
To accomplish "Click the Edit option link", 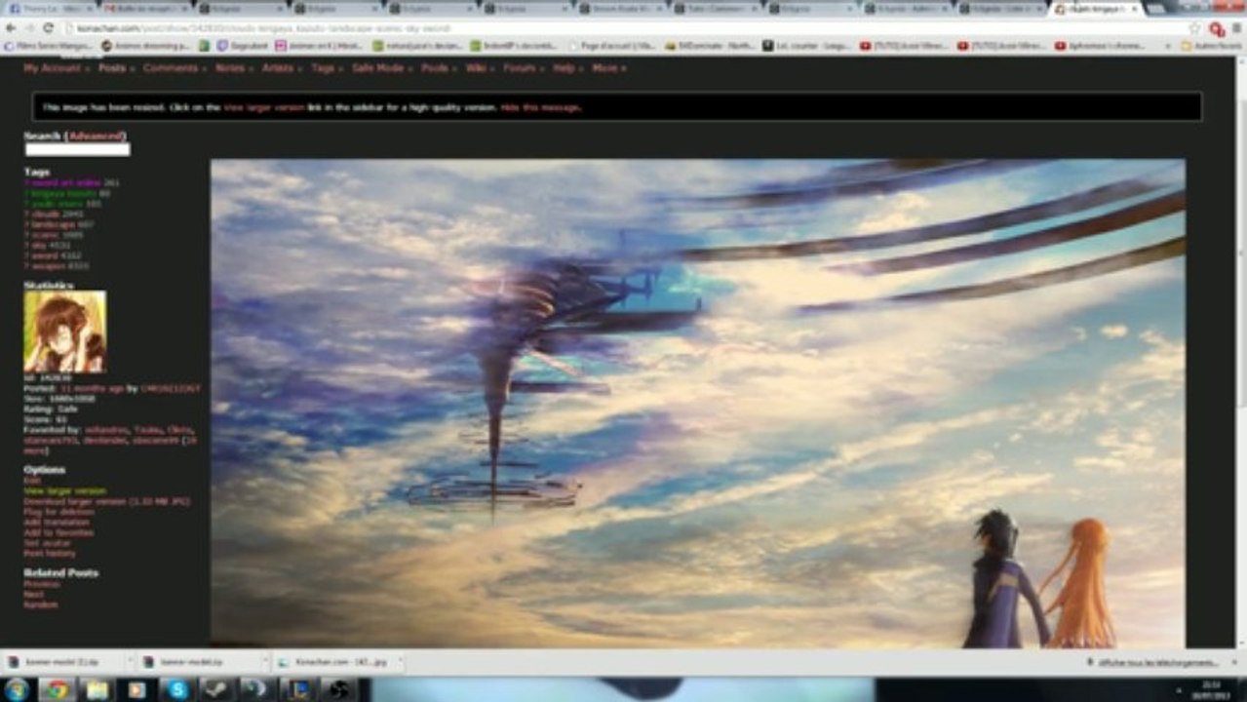I will (31, 481).
